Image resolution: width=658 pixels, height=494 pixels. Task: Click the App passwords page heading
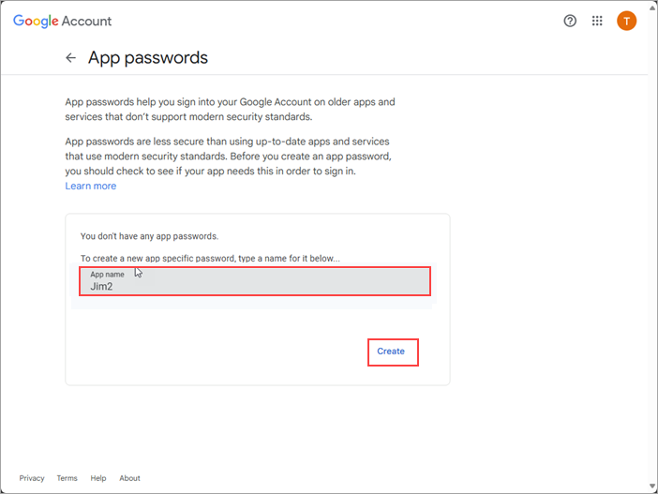(x=148, y=58)
